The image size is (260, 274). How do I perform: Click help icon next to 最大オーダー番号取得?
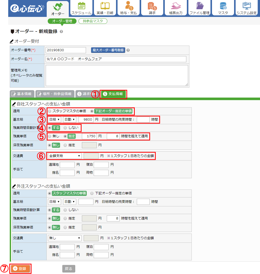point(128,50)
